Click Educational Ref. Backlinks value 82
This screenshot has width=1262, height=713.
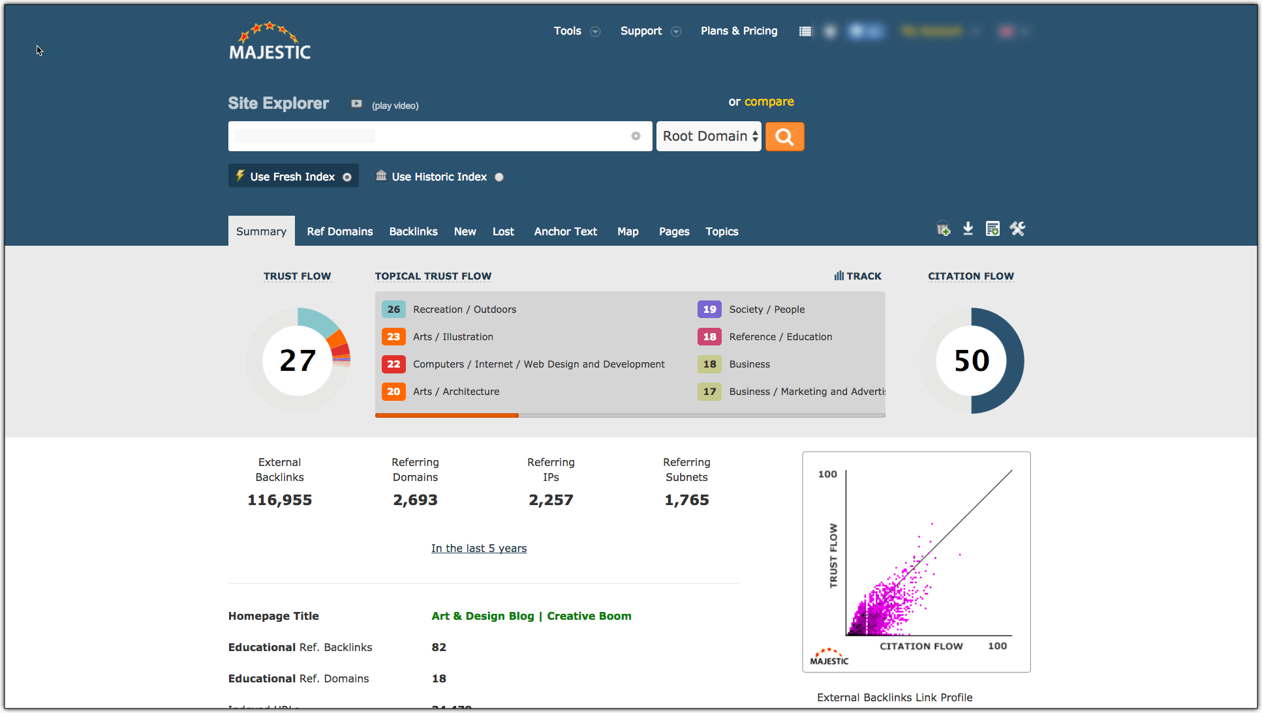(x=439, y=647)
